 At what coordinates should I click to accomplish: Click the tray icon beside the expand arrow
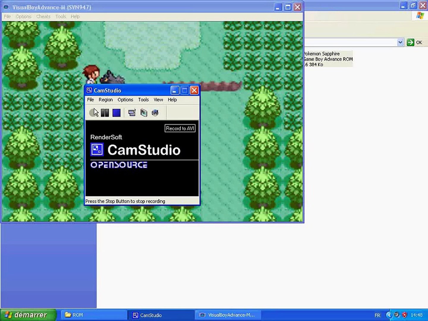point(397,315)
